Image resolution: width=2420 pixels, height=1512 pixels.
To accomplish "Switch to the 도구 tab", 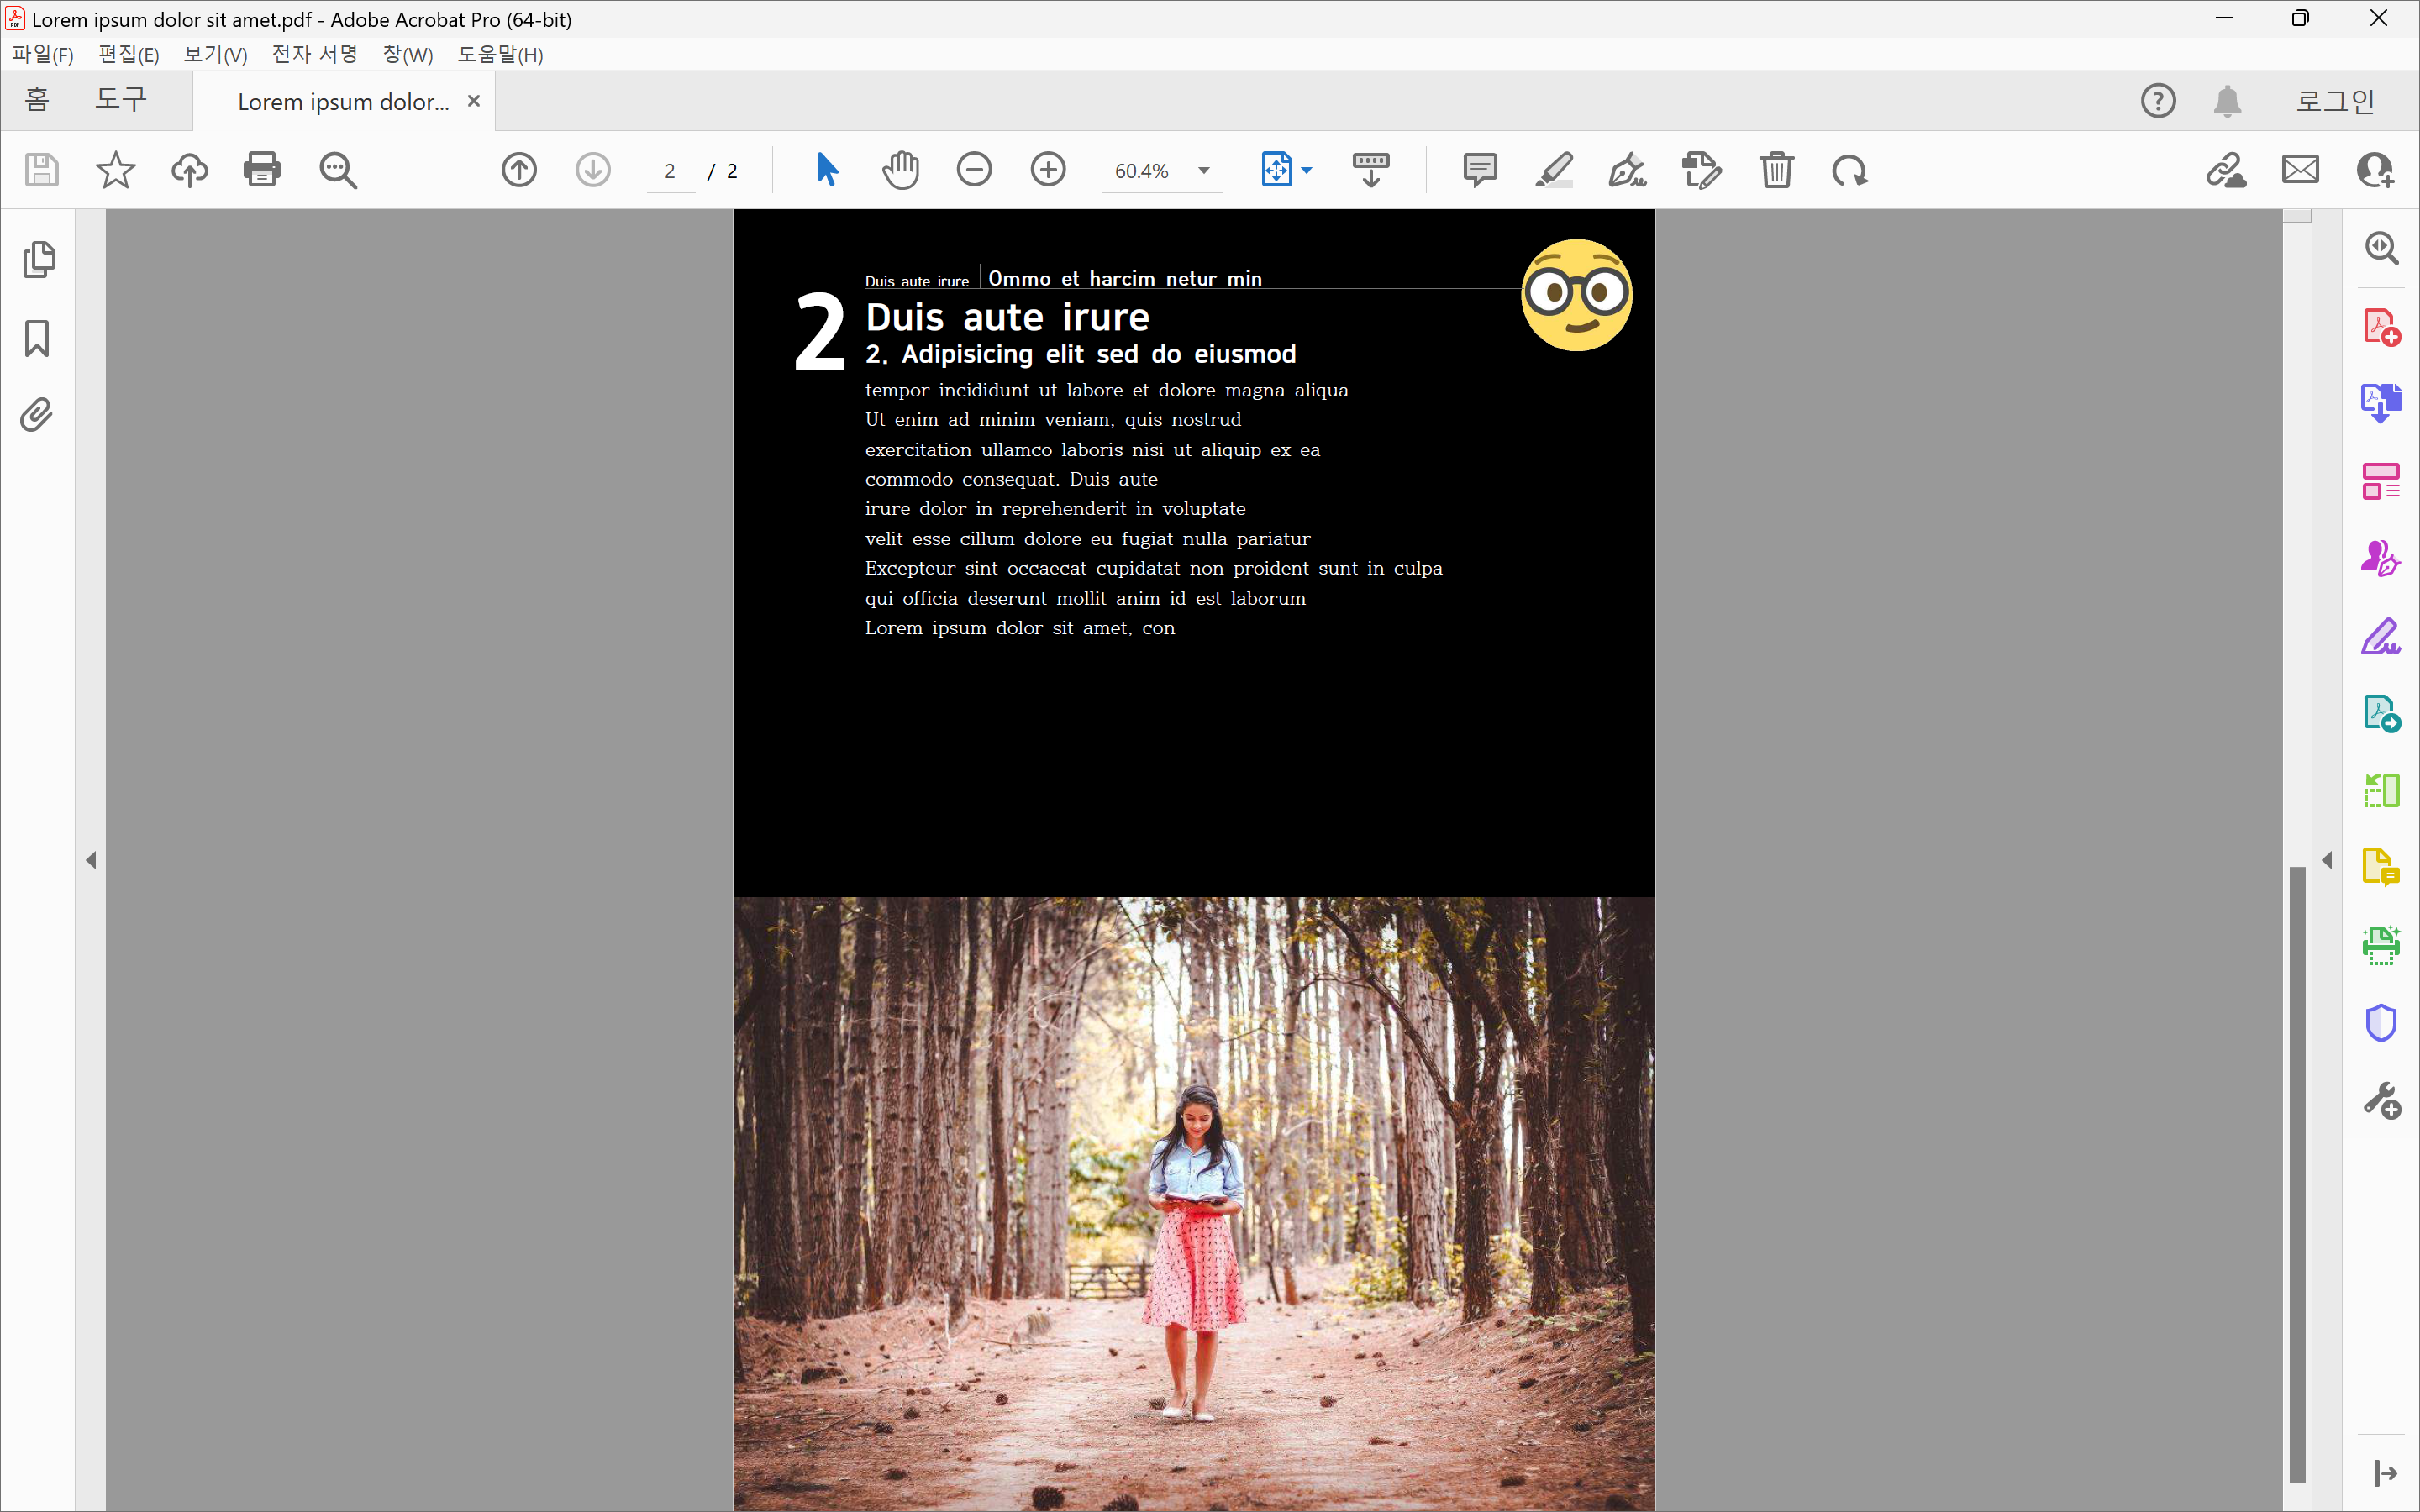I will [120, 100].
